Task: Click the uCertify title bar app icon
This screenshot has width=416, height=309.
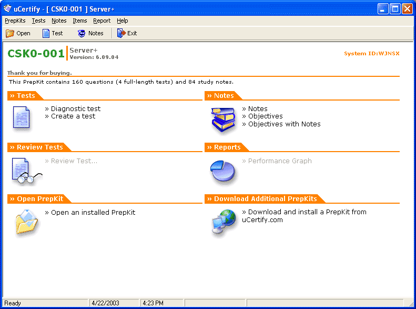Action: point(7,9)
